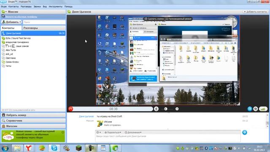Click chit.exe file icon in chat
270x152 pixels.
pos(100,123)
